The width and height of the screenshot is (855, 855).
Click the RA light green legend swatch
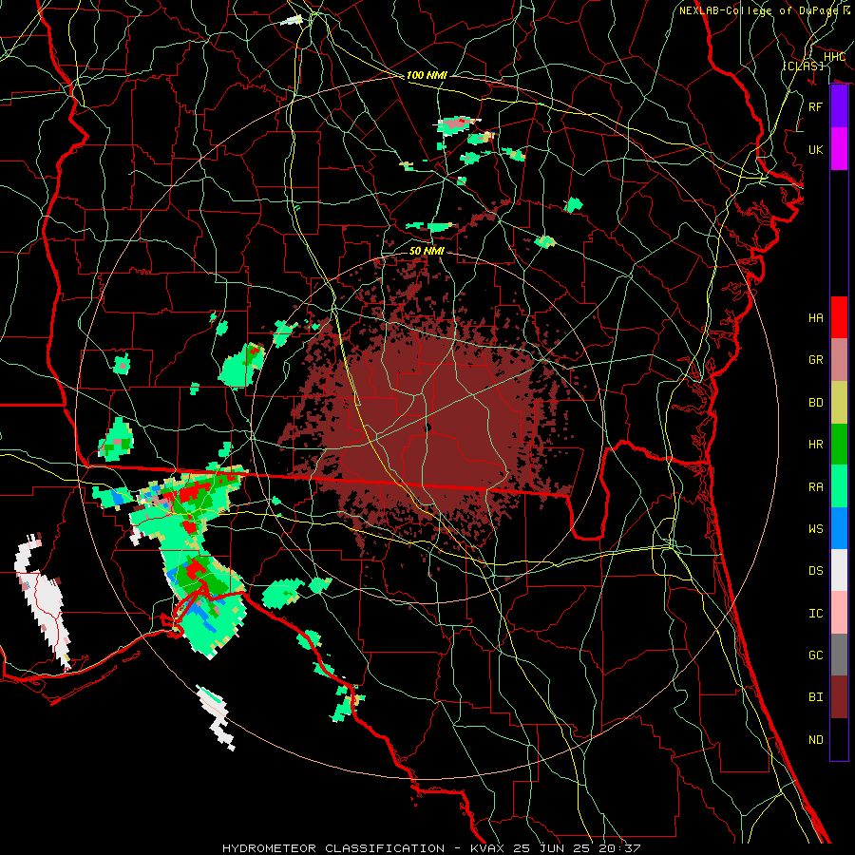coord(839,486)
